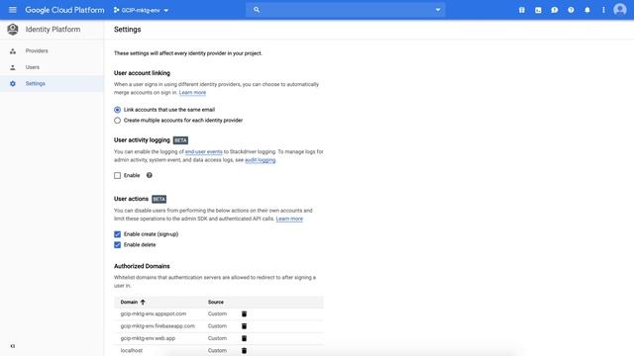
Task: Open the three-dot more options menu
Action: pyautogui.click(x=603, y=10)
